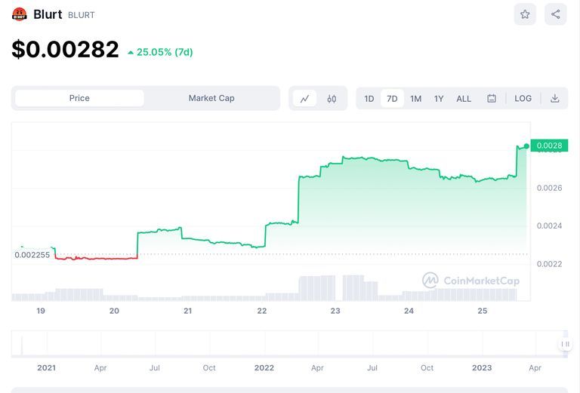580x393 pixels.
Task: Click date 19 on chart axis
Action: coord(41,311)
